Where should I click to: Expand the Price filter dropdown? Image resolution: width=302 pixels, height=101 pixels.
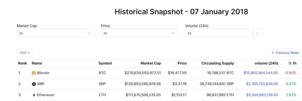click(x=173, y=33)
